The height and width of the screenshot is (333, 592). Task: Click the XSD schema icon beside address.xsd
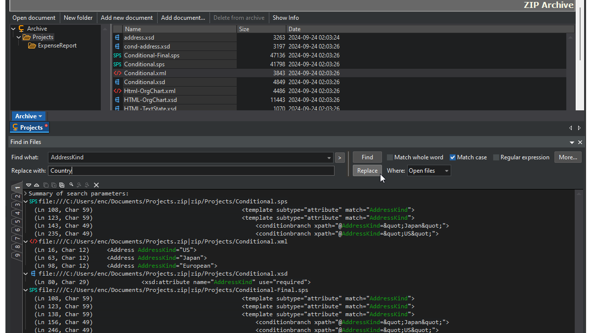point(117,37)
